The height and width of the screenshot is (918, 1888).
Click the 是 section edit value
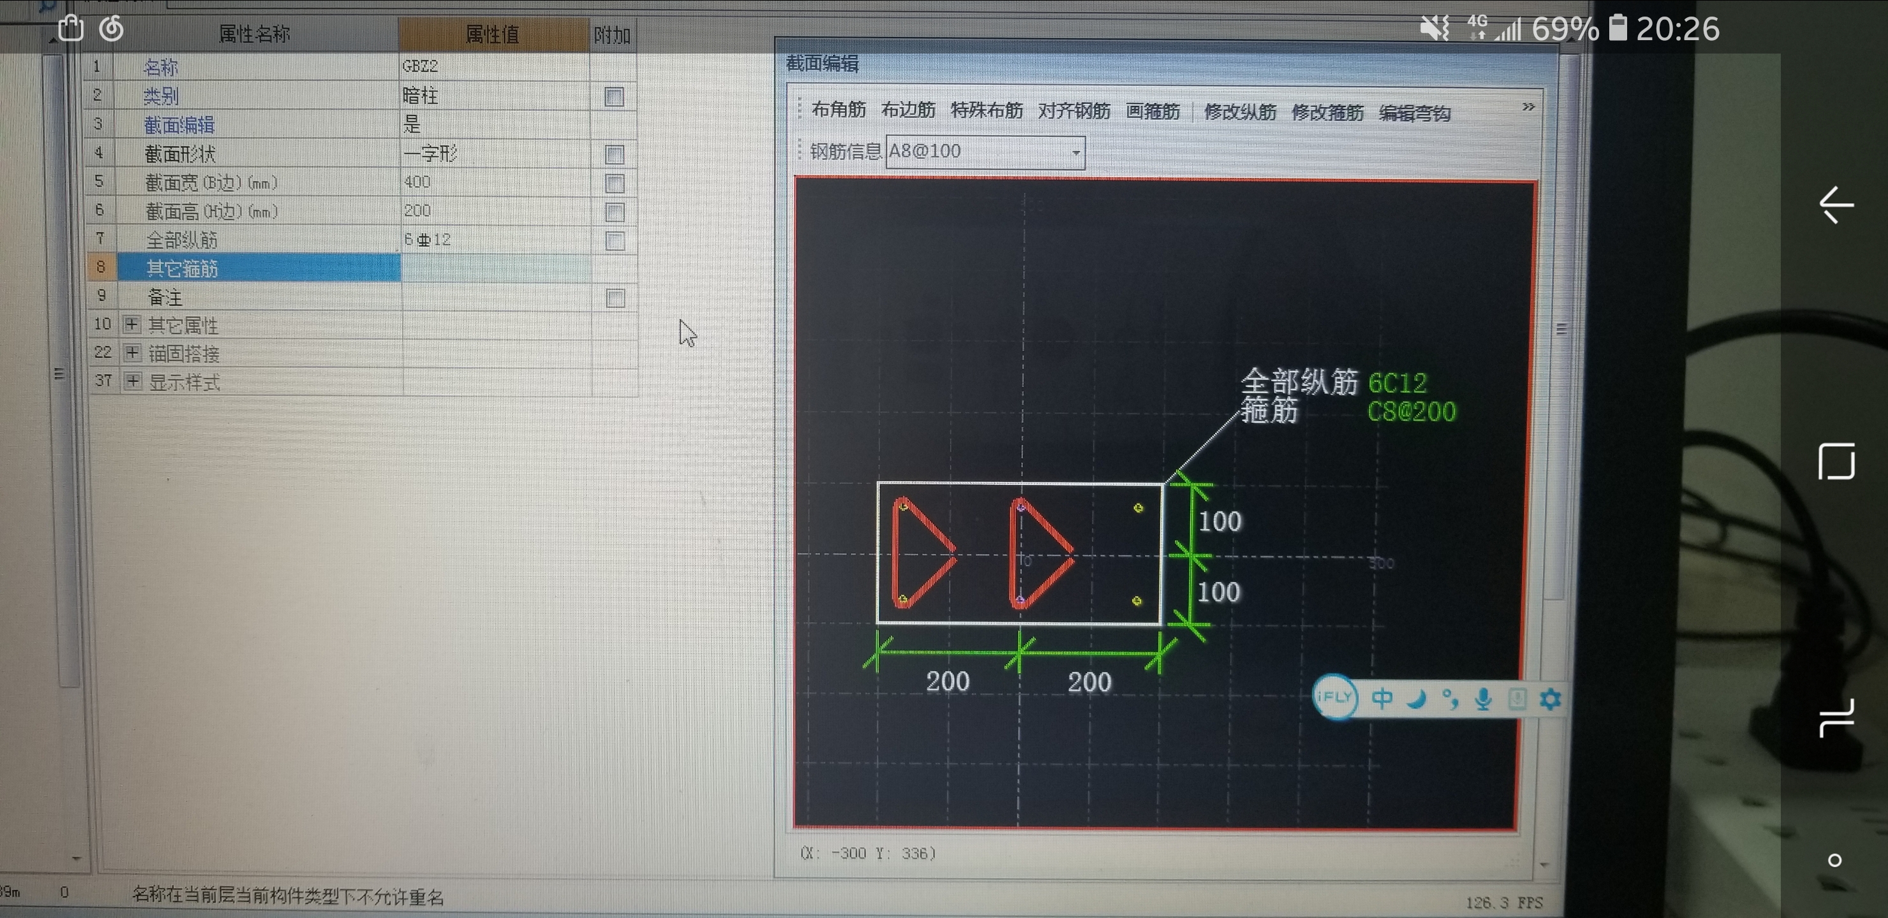coord(412,124)
